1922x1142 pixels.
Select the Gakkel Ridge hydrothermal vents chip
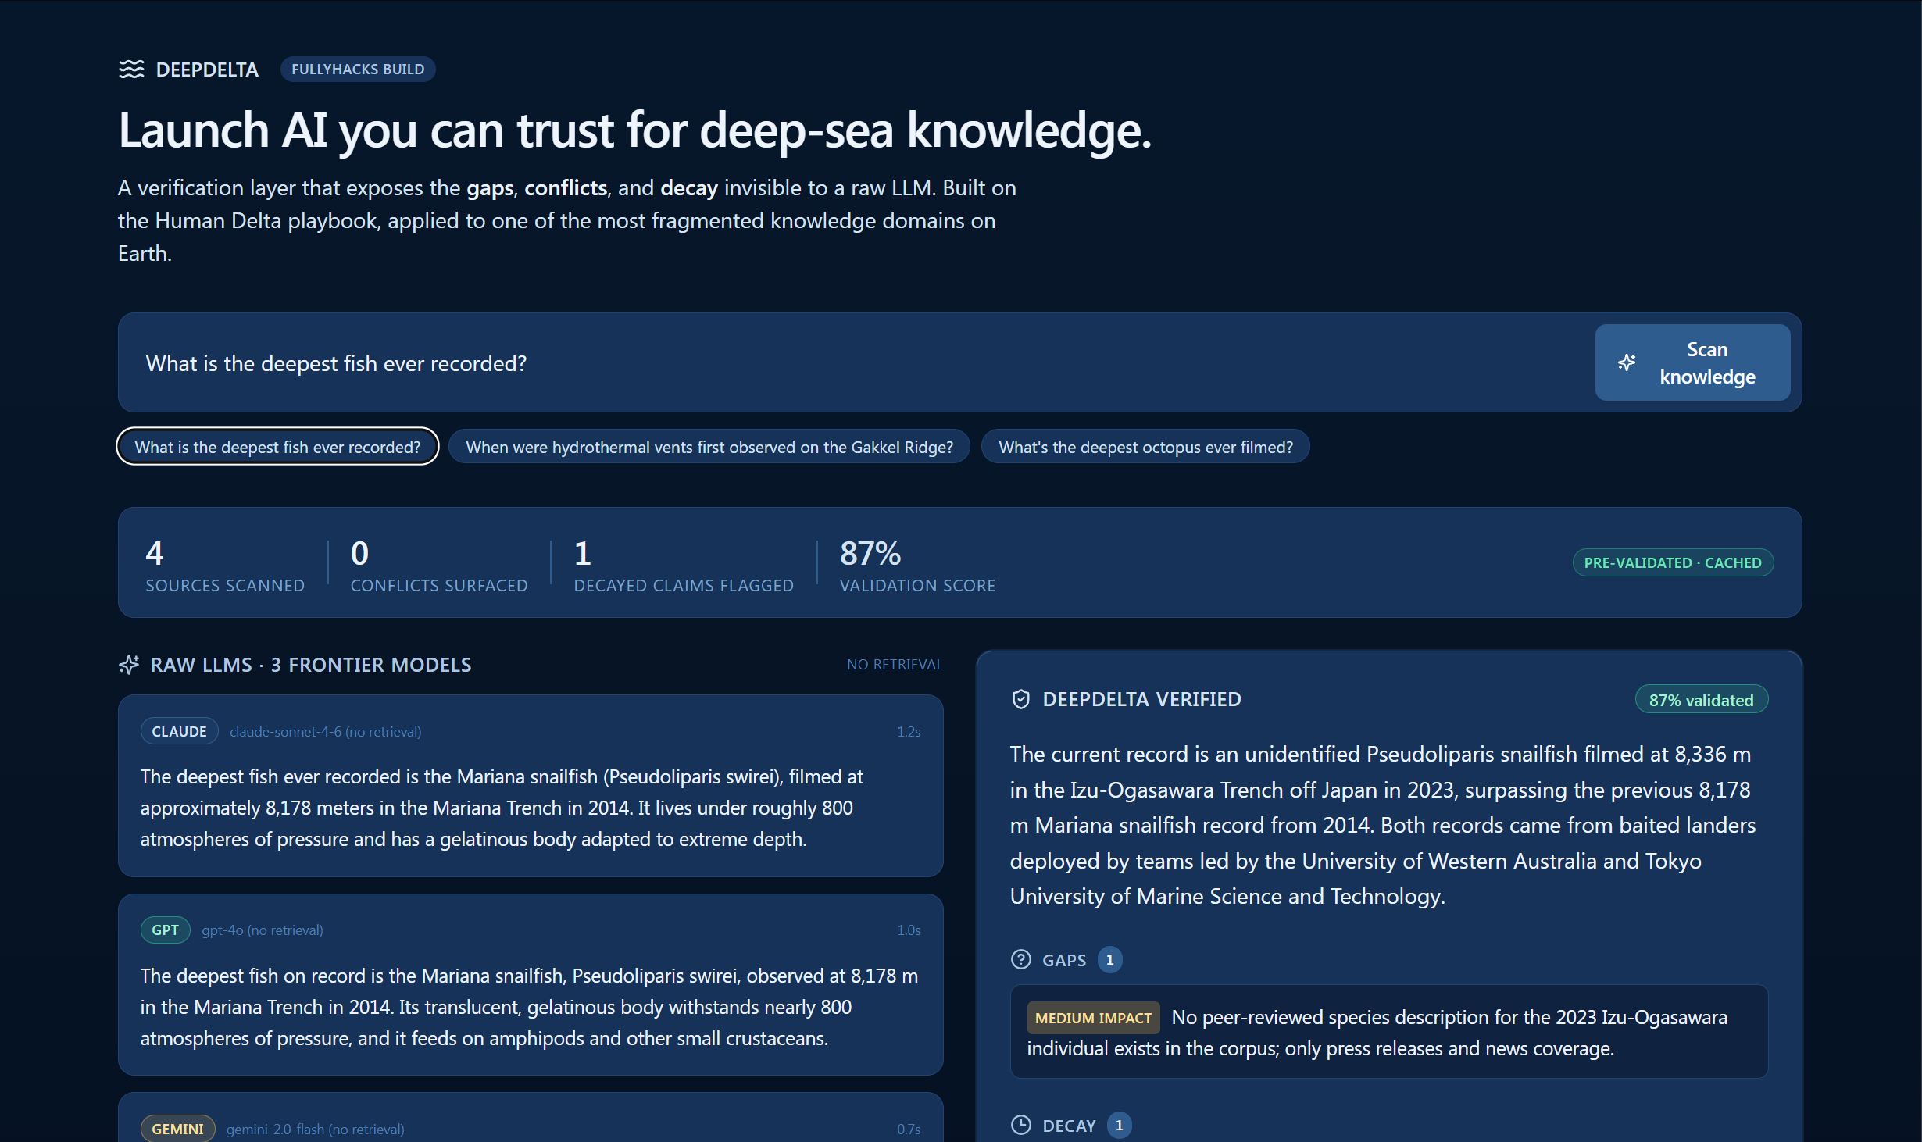tap(709, 447)
